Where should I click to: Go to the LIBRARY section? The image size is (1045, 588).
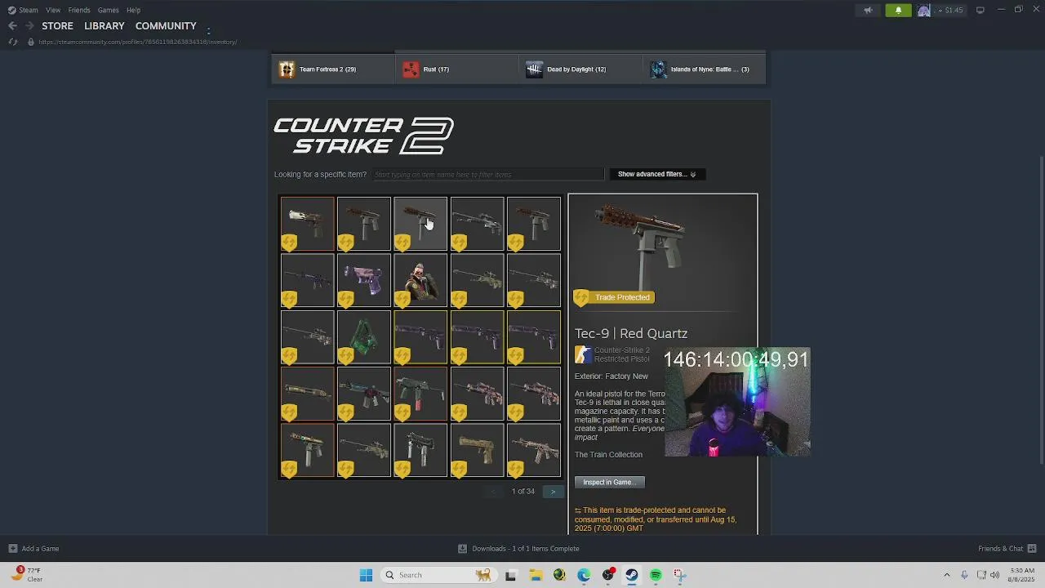pos(104,26)
